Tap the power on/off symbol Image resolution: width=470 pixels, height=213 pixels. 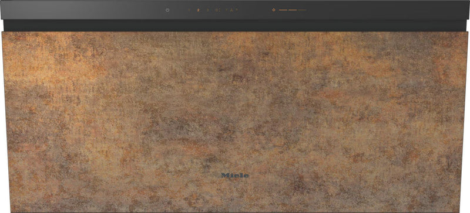[167, 10]
